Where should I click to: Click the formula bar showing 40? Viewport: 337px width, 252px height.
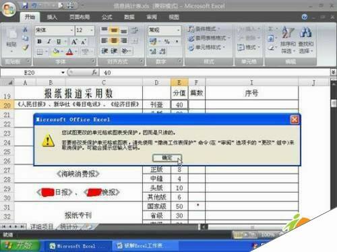pos(214,73)
